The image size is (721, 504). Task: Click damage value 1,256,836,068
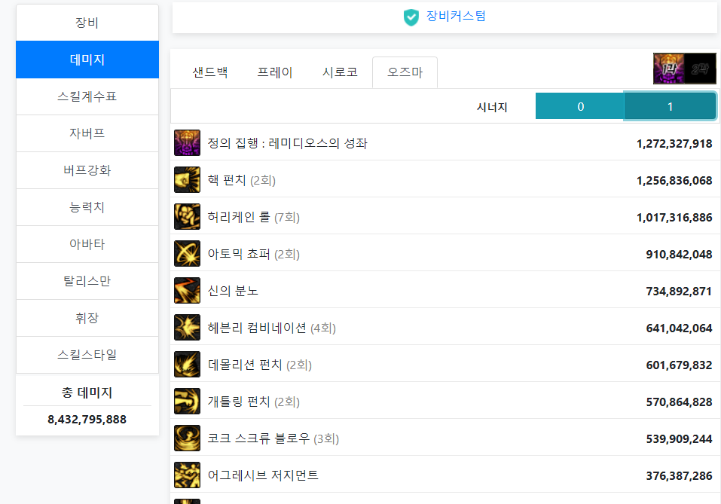point(674,181)
